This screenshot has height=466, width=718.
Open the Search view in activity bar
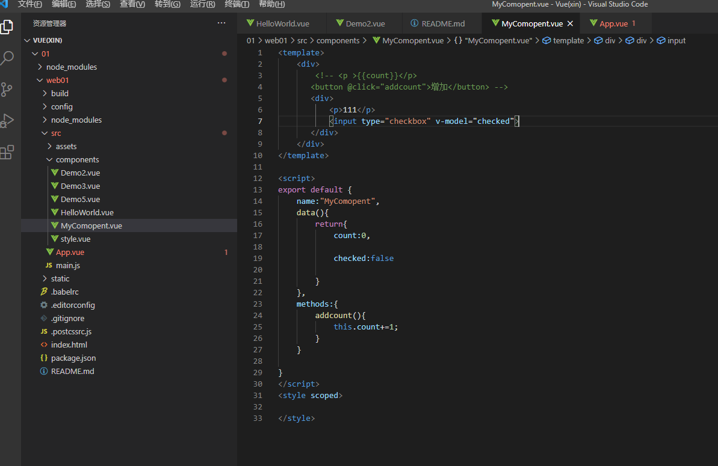(7, 58)
